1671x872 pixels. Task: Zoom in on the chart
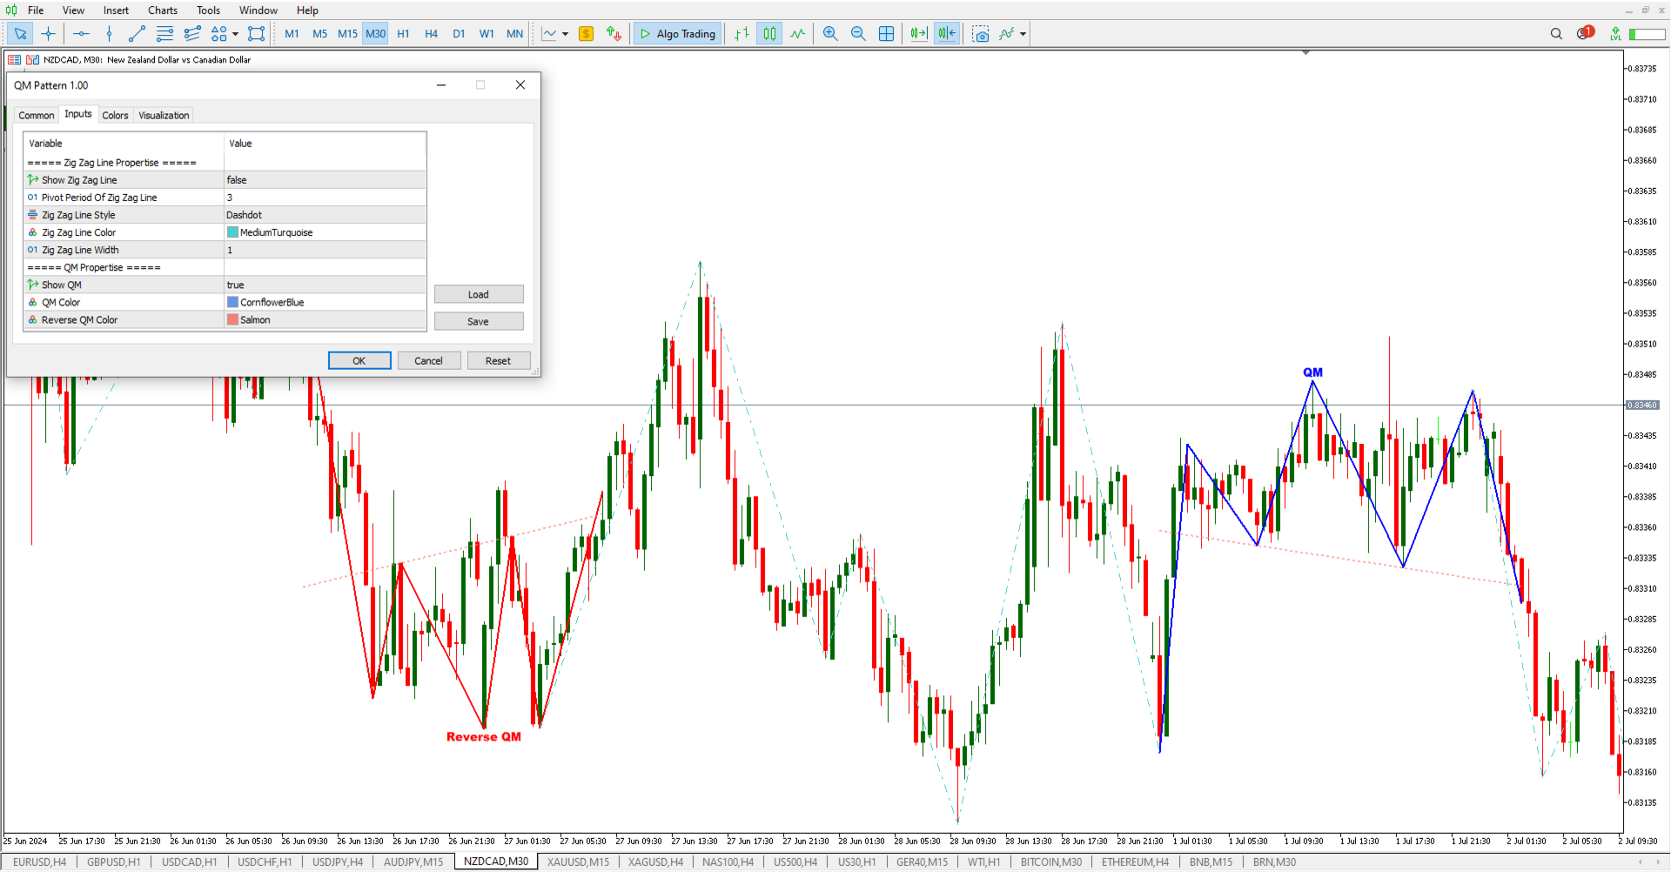tap(830, 34)
